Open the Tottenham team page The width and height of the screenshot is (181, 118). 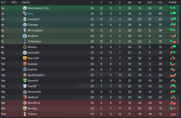(x=34, y=41)
